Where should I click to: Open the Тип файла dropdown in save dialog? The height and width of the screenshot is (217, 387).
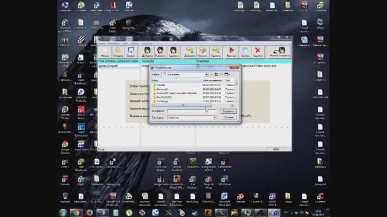pyautogui.click(x=214, y=118)
